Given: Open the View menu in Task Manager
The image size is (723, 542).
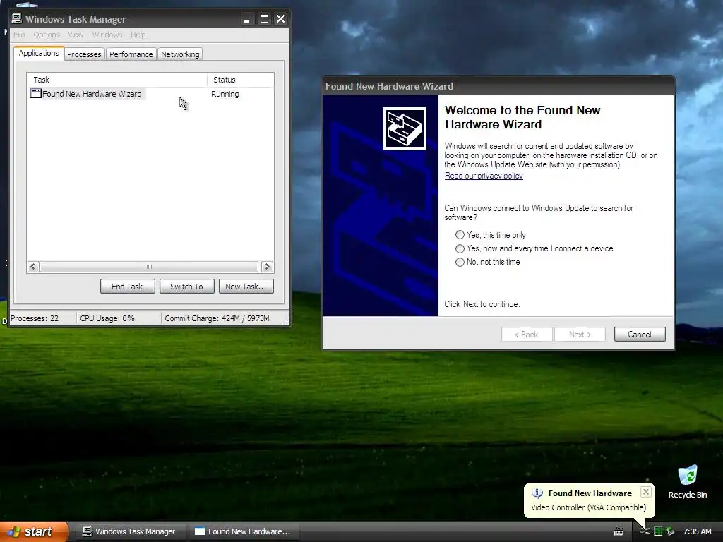Looking at the screenshot, I should [x=76, y=35].
